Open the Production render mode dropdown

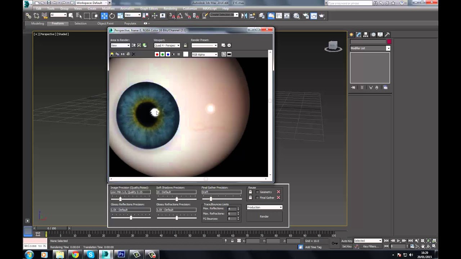265,207
